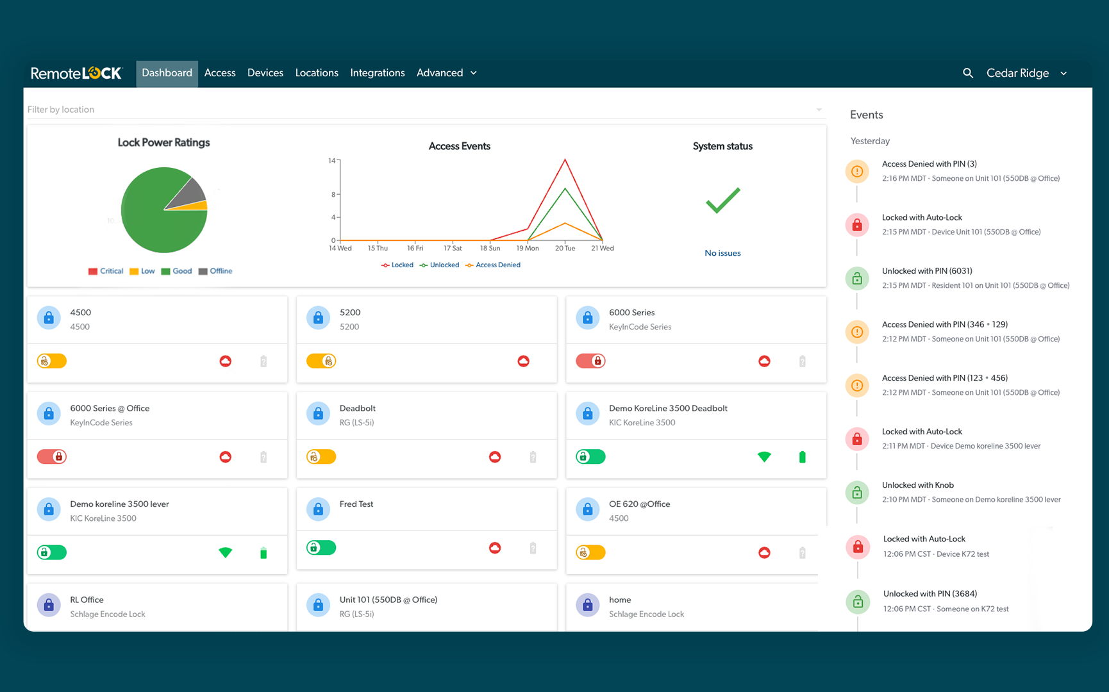Click green battery icon on Demo KoreLine 3500 Deadbolt

802,457
